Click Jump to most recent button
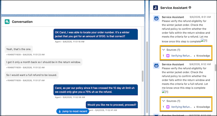This screenshot has width=217, height=116. pyautogui.click(x=73, y=111)
